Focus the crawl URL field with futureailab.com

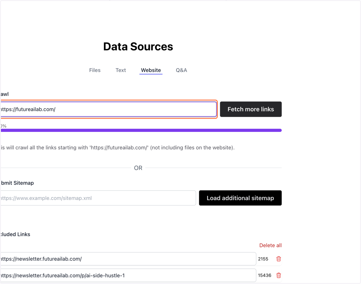tap(108, 109)
